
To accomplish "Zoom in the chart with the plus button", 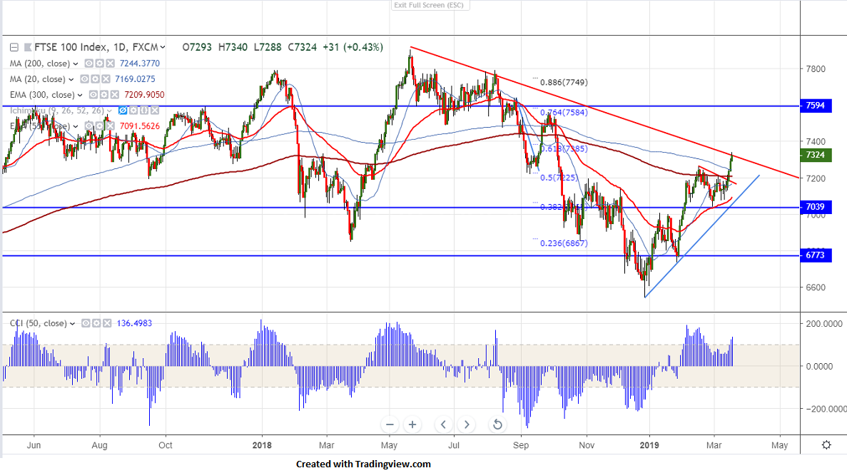I will [x=412, y=424].
